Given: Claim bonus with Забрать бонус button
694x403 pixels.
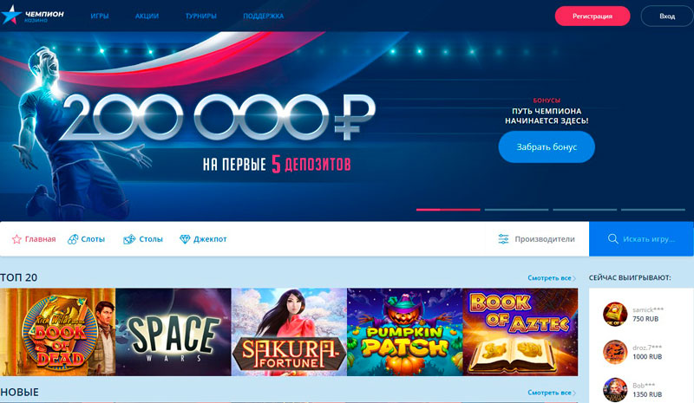Looking at the screenshot, I should [x=547, y=146].
